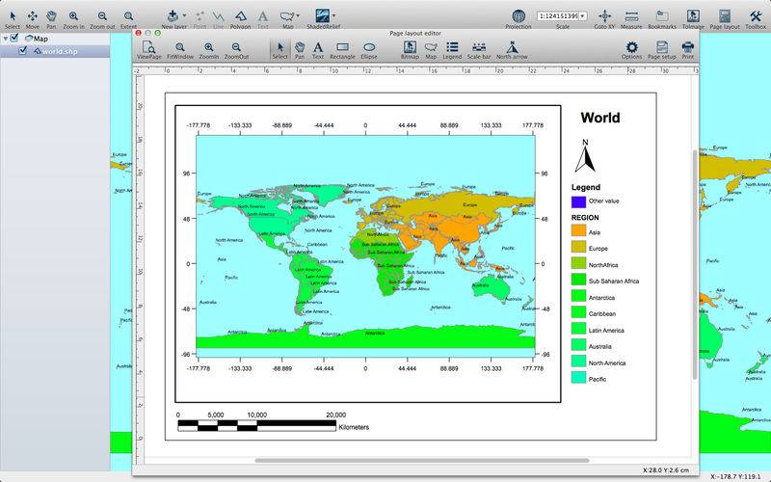
Task: Click into the Scale value field
Action: click(558, 16)
